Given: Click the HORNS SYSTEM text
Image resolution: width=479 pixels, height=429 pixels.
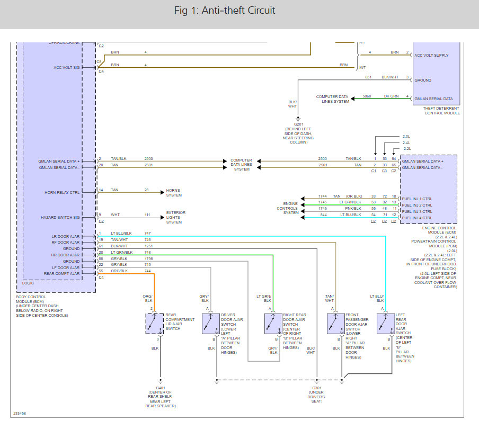Looking at the screenshot, I should tap(174, 193).
